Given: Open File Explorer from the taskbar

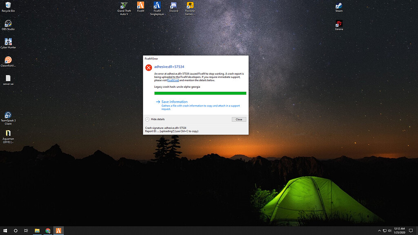Looking at the screenshot, I should click(37, 231).
